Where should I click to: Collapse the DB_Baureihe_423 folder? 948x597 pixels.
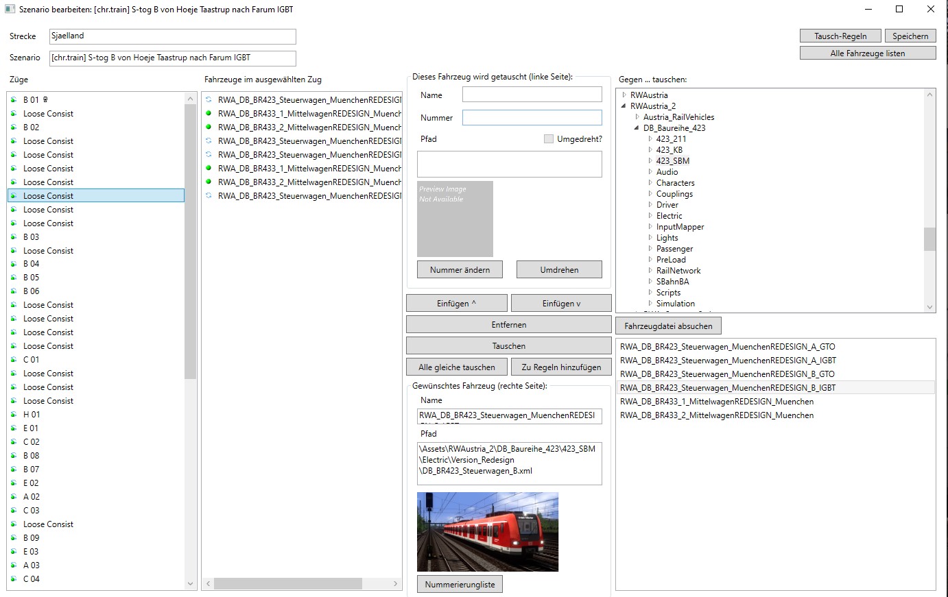pos(637,128)
